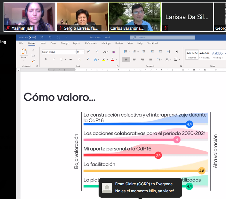
Task: Toggle the AutoSave switch
Action: 32,37
